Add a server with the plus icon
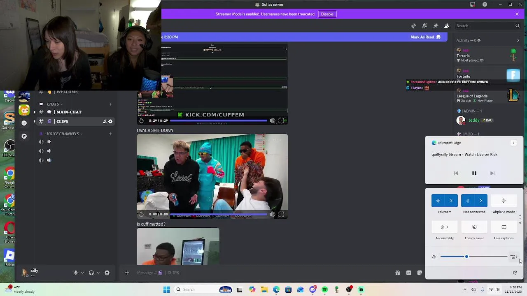 (x=24, y=123)
